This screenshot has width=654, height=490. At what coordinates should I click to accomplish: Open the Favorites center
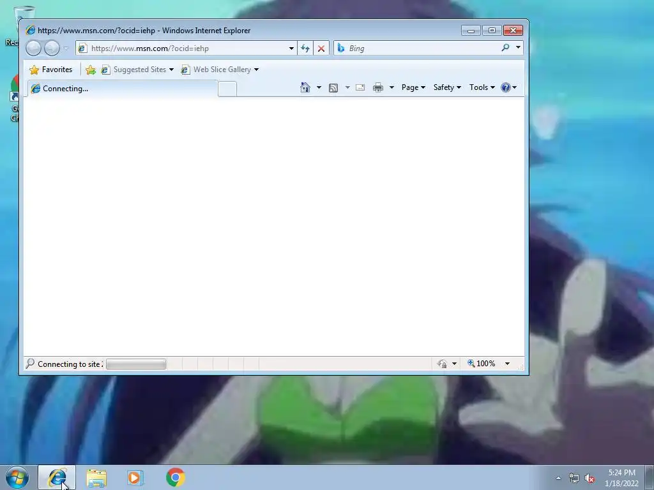tap(51, 70)
